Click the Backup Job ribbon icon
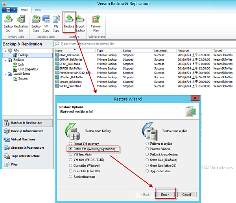 pyautogui.click(x=8, y=23)
